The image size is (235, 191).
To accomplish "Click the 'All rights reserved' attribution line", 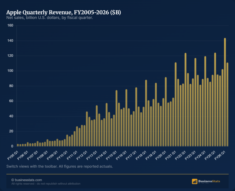I will pyautogui.click(x=46, y=184).
